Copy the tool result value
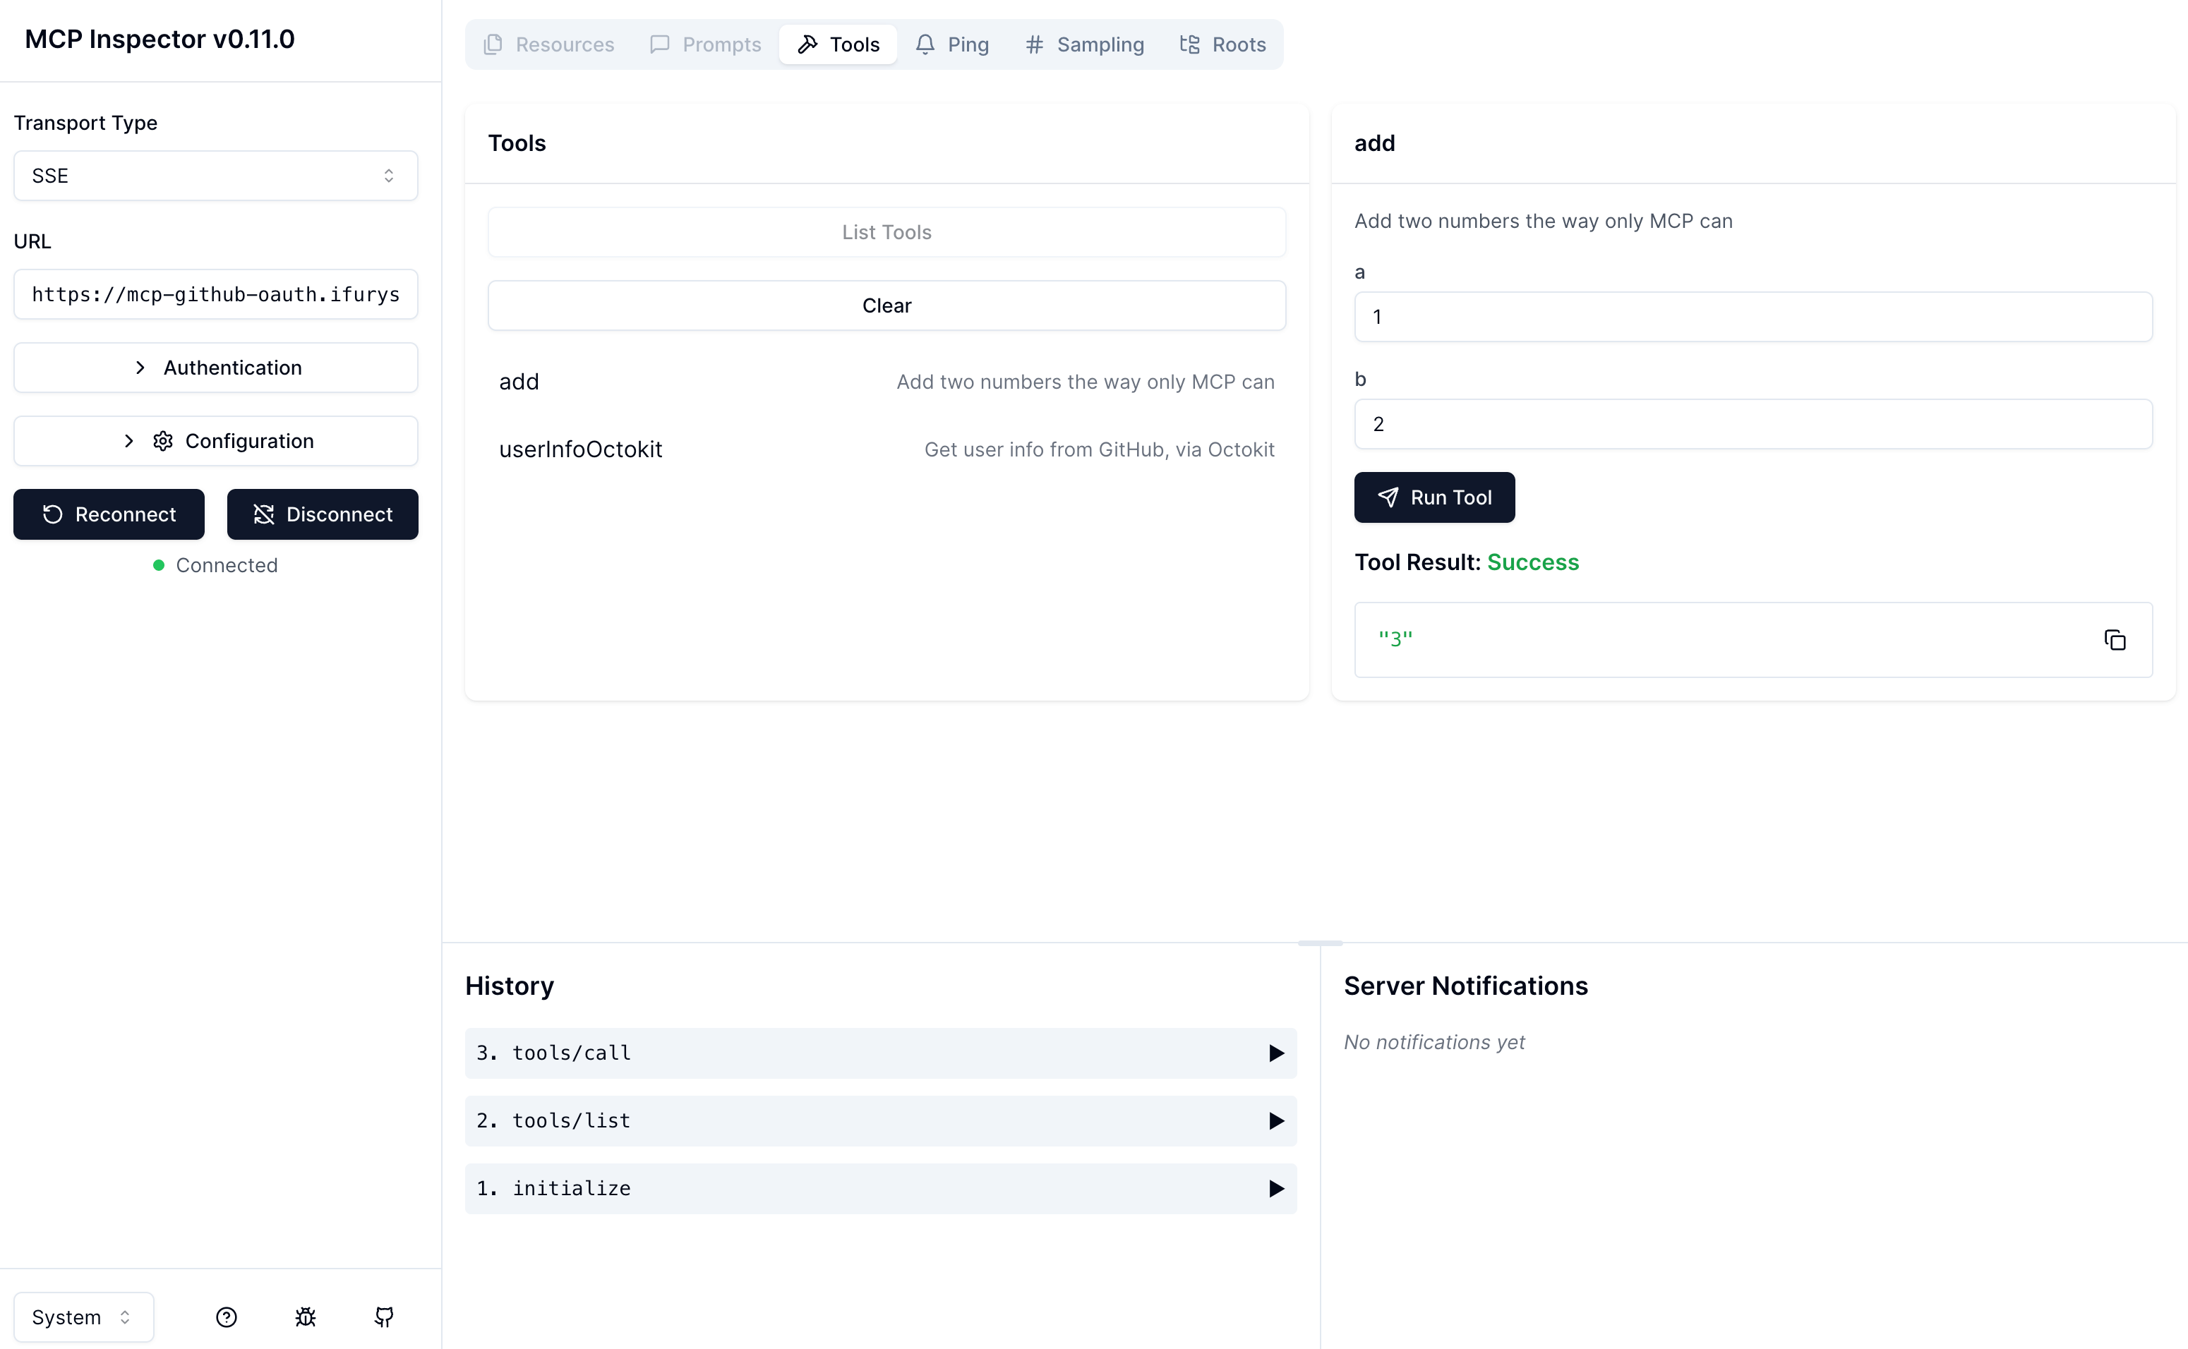2188x1349 pixels. [x=2115, y=640]
